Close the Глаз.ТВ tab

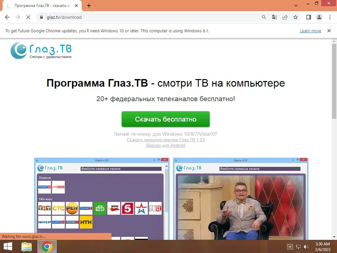click(76, 6)
